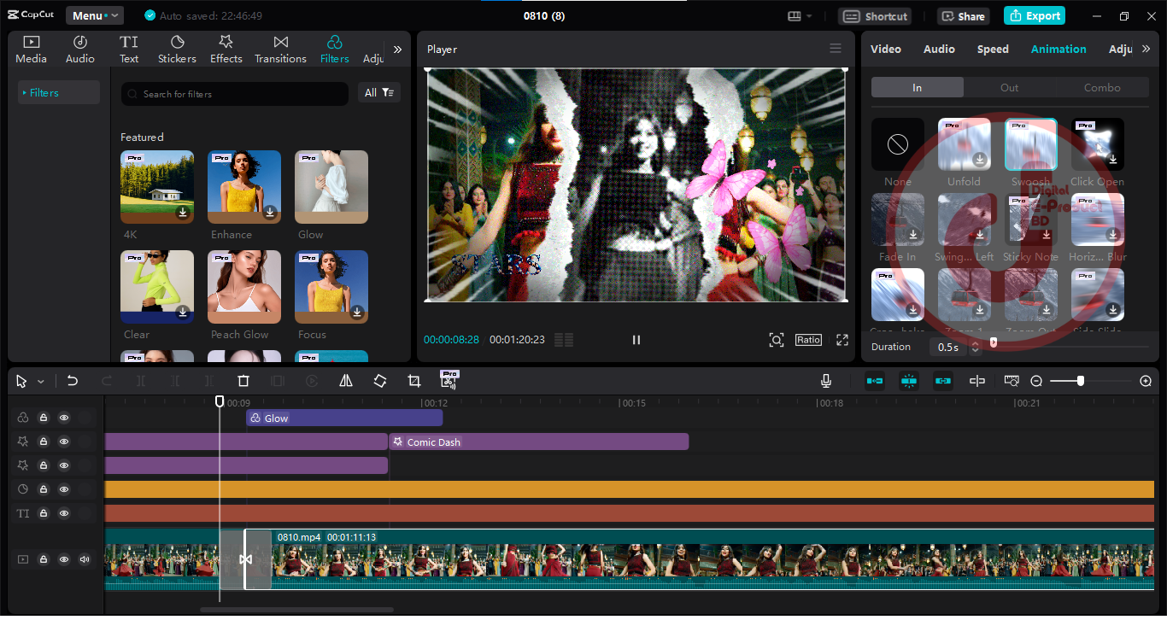The height and width of the screenshot is (620, 1167).
Task: Rotate the selected clip
Action: 380,381
